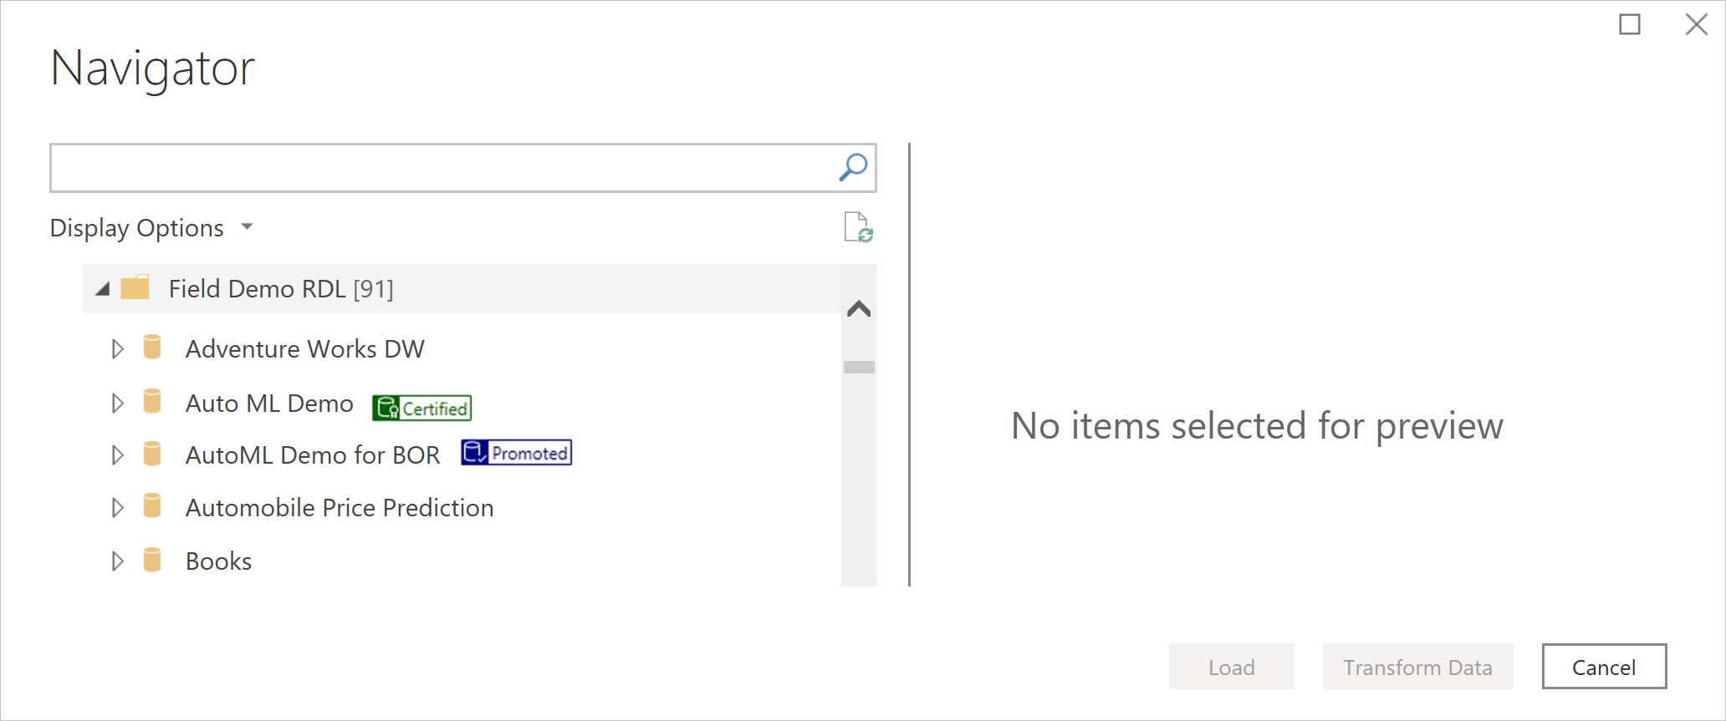
Task: Select the Auto ML Demo item
Action: pyautogui.click(x=269, y=404)
